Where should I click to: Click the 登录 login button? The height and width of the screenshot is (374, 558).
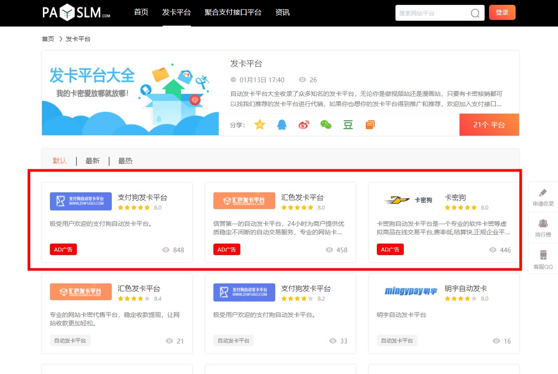click(502, 13)
